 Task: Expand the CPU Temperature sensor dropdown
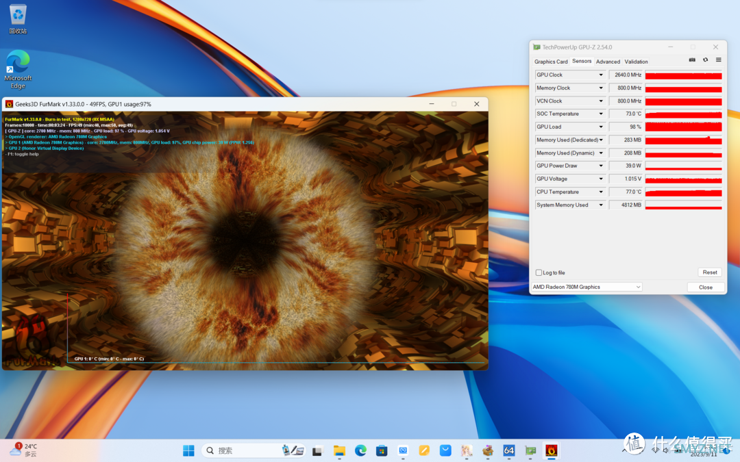601,192
